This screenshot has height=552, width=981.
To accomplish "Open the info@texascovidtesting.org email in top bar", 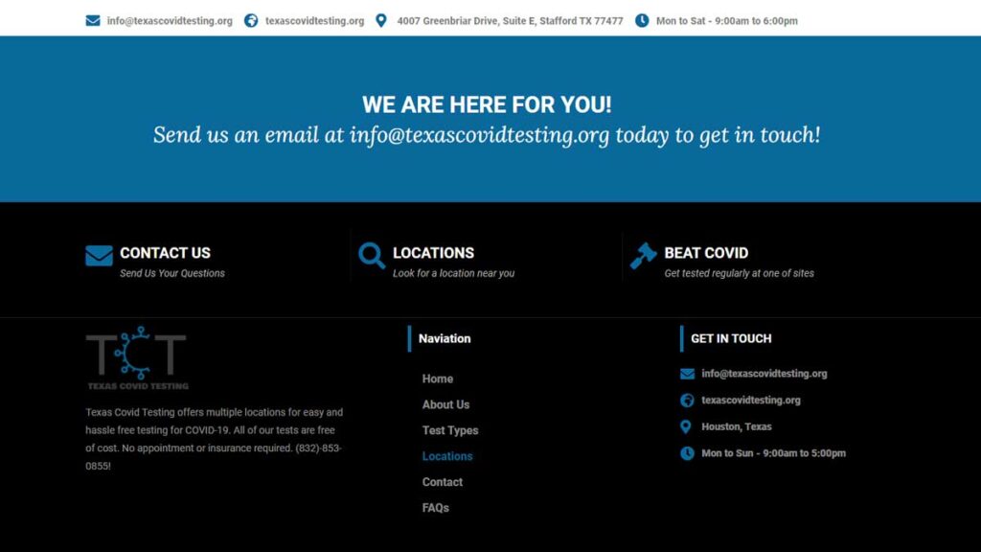I will pos(170,21).
